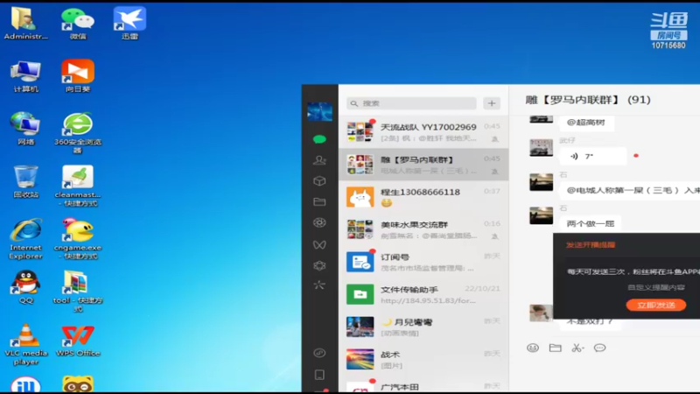Select the 迅雷 Thunder desktop shortcut
700x394 pixels.
(x=129, y=24)
